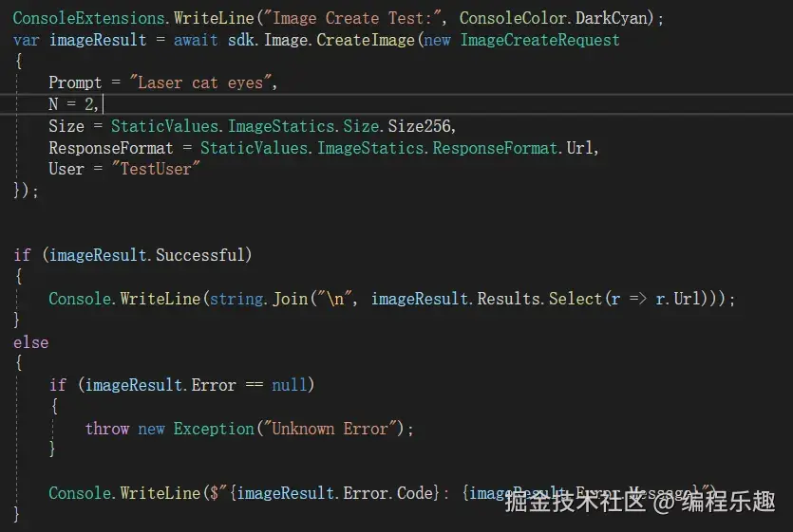
Task: Click DarkCyan in the first line
Action: [611, 18]
